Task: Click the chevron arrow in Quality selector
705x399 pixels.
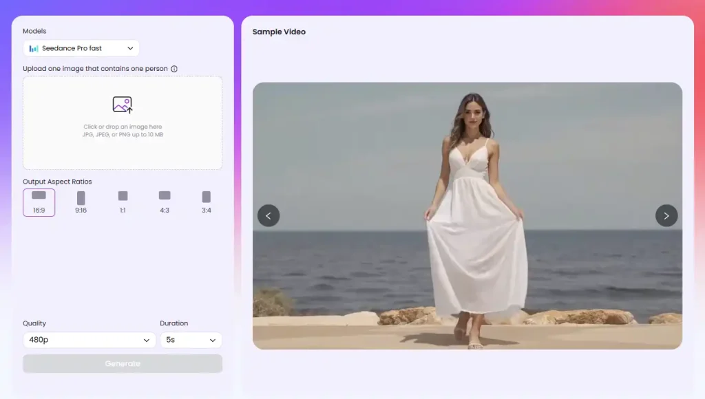Action: [x=146, y=341]
